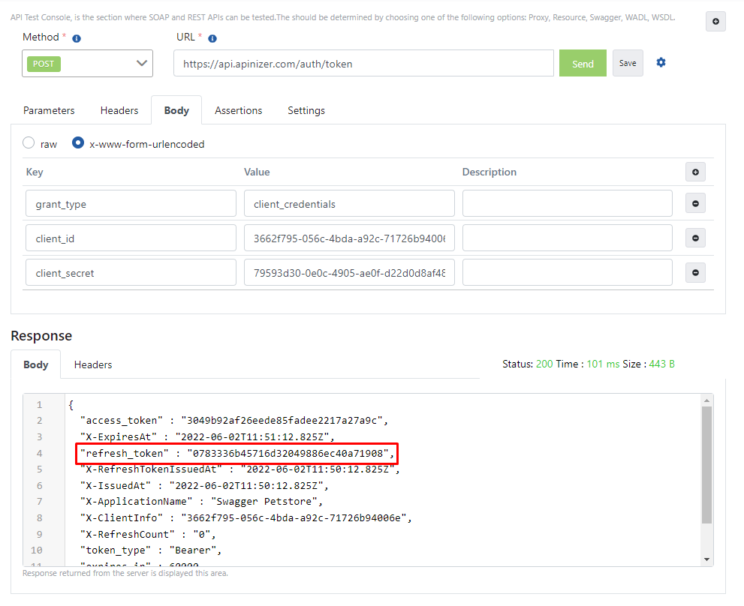The image size is (744, 606).
Task: Open the POST method dropdown
Action: coord(88,64)
